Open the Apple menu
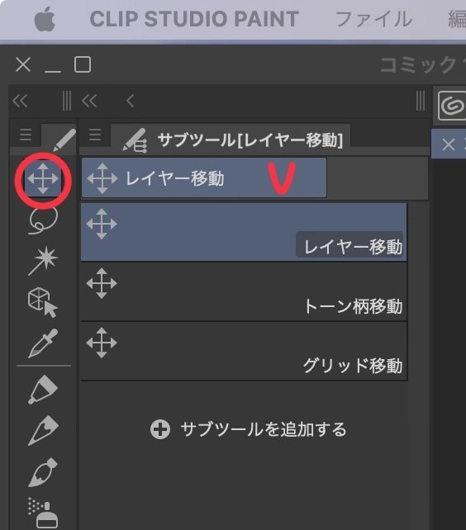This screenshot has width=466, height=530. (x=45, y=20)
